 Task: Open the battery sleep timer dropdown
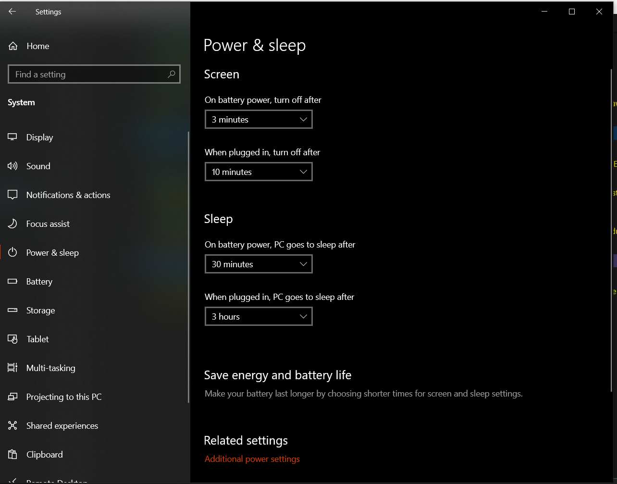(259, 264)
